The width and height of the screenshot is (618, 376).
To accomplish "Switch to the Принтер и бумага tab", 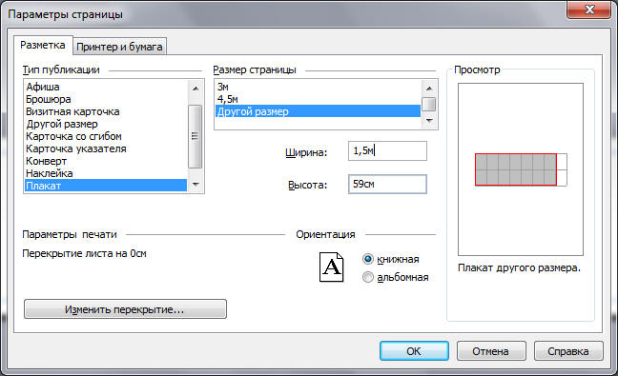I will point(119,47).
